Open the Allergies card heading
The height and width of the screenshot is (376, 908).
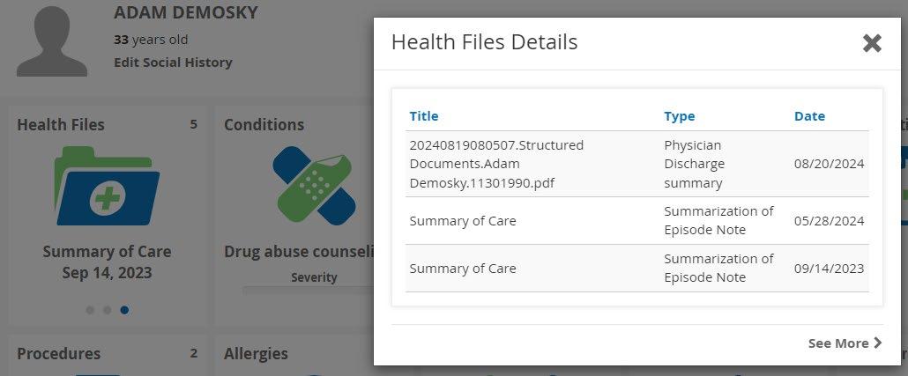click(256, 353)
